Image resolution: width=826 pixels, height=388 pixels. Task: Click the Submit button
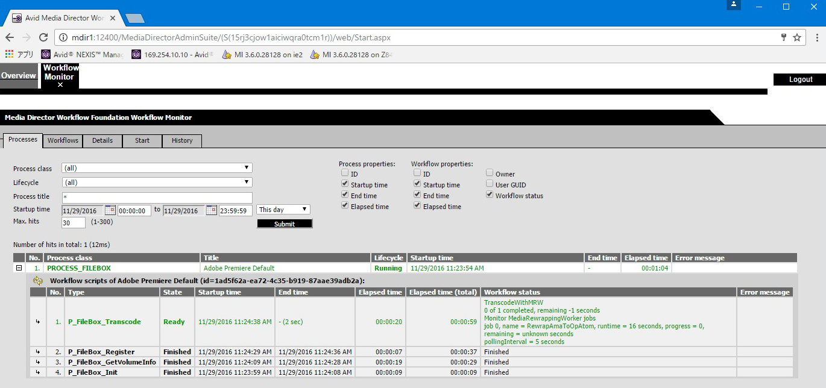coord(285,224)
